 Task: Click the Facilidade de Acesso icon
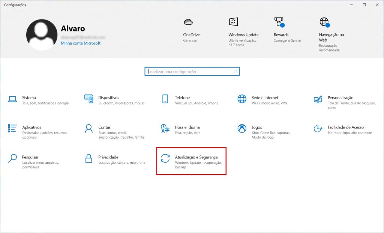coord(318,129)
